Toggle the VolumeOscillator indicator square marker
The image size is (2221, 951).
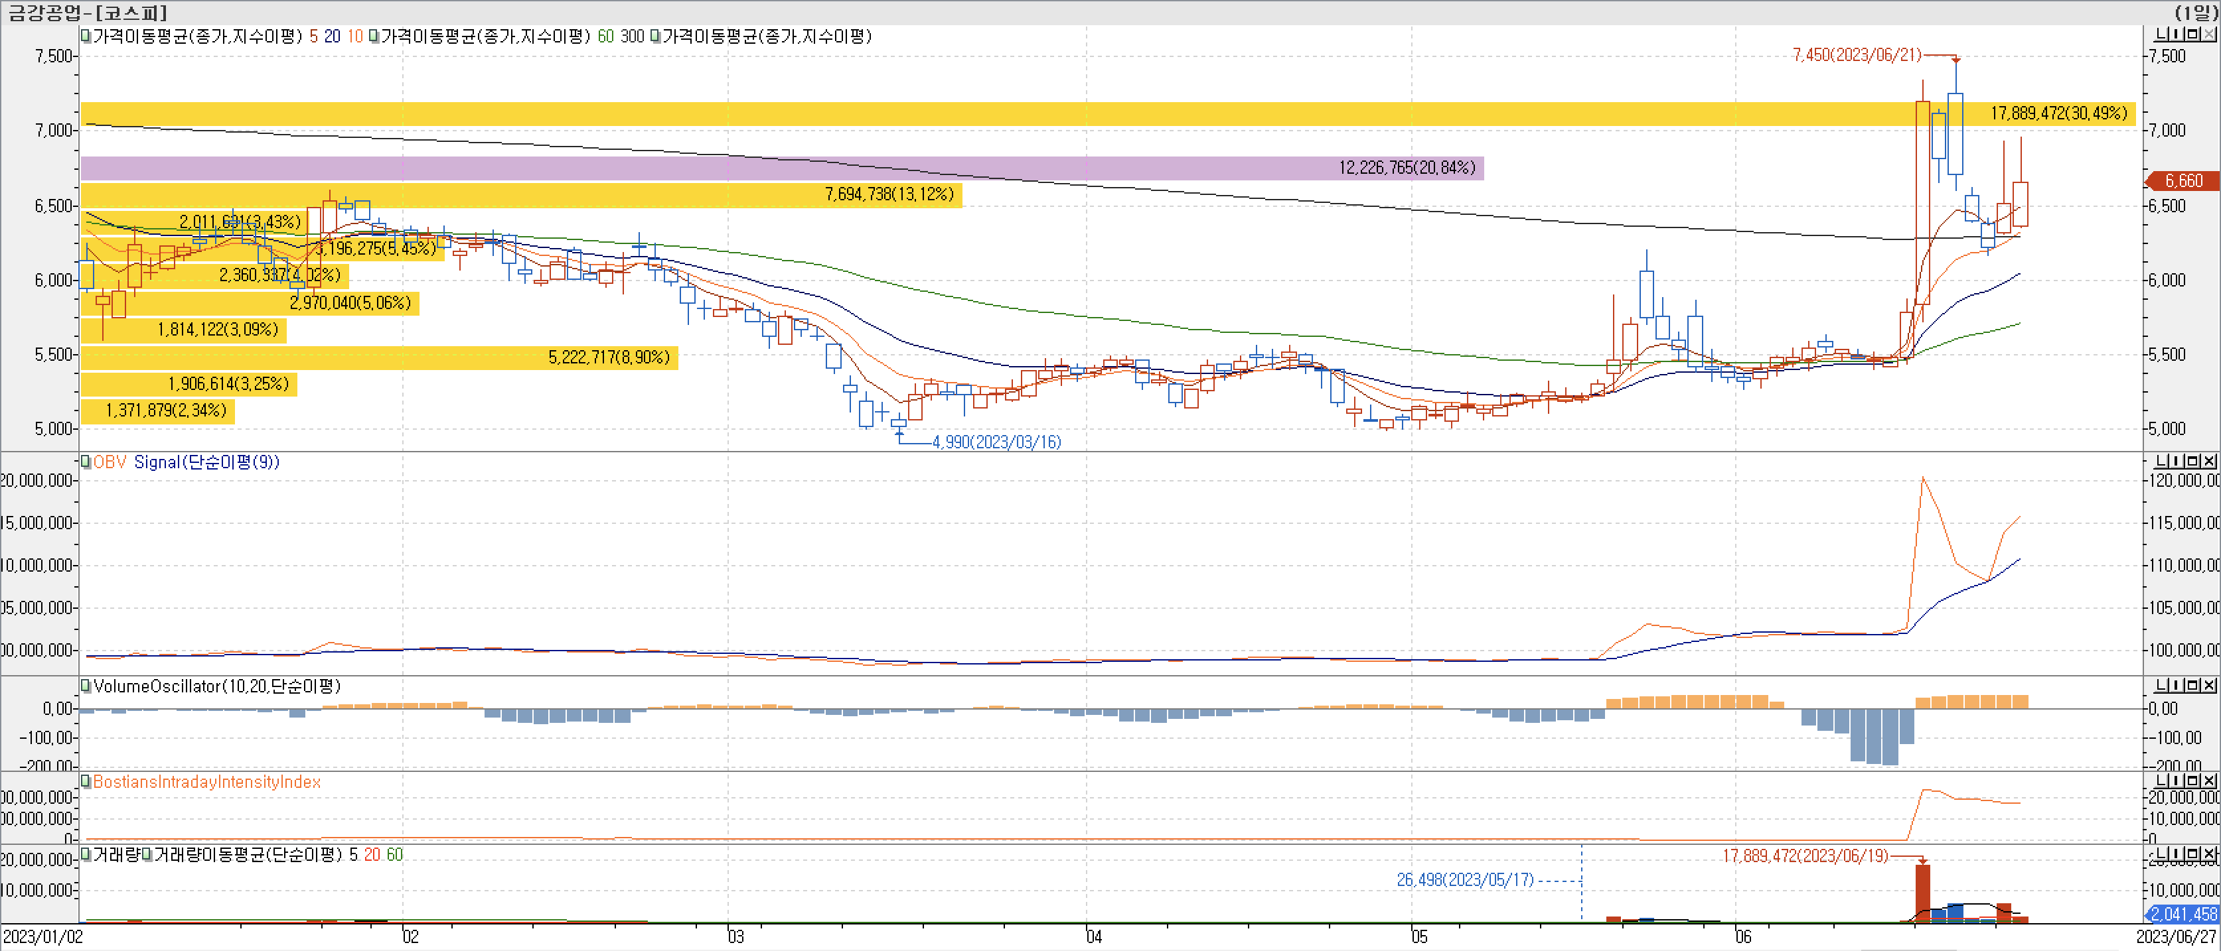[86, 686]
